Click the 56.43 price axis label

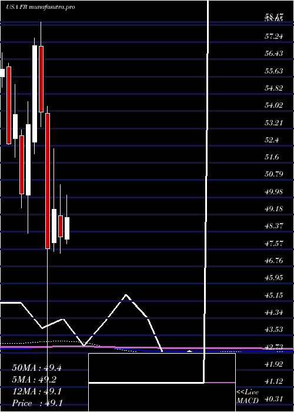[x=273, y=54]
